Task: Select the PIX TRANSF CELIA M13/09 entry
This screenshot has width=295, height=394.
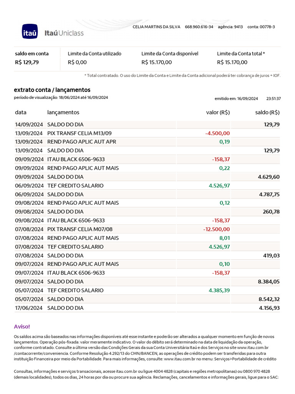Action: click(79, 133)
